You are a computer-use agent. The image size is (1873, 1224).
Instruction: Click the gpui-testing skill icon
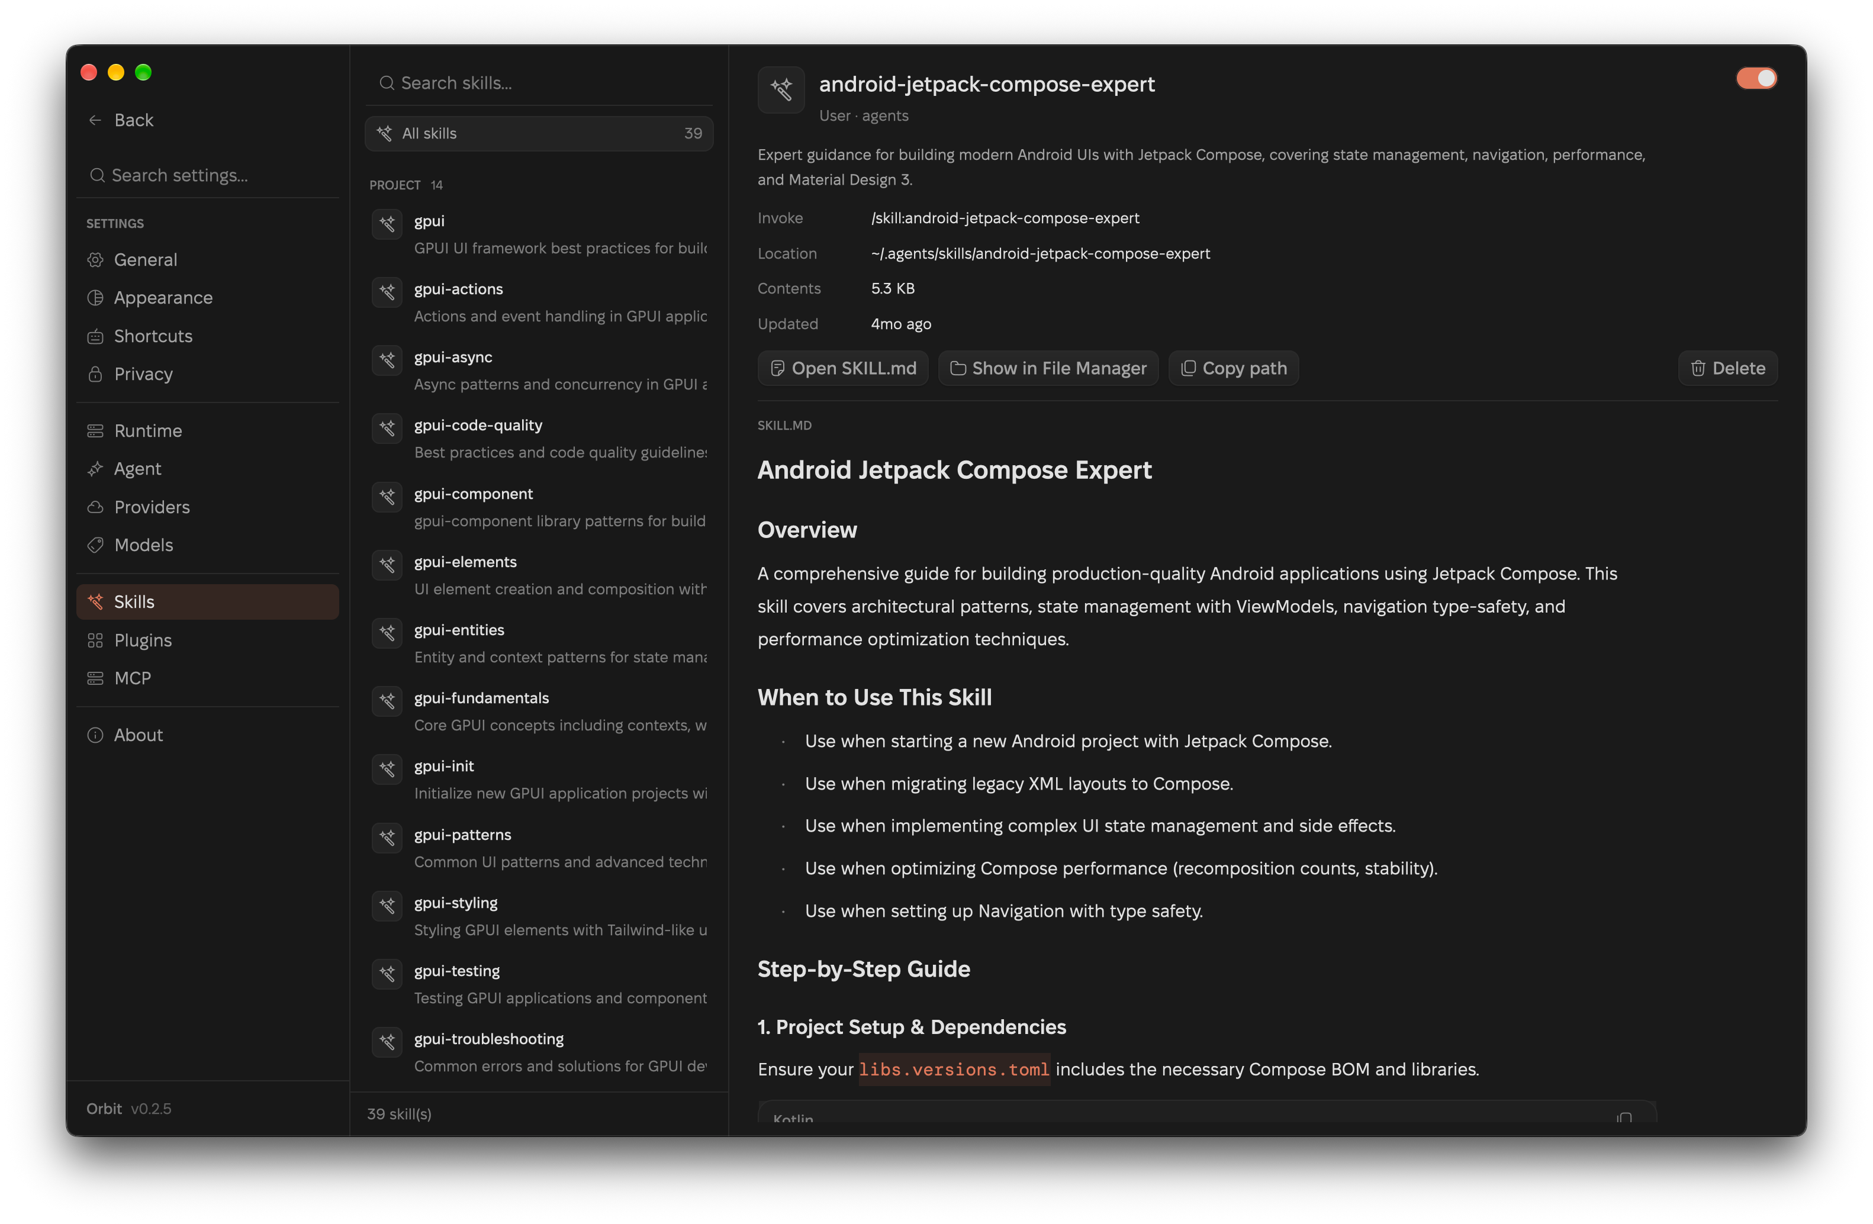click(x=387, y=974)
